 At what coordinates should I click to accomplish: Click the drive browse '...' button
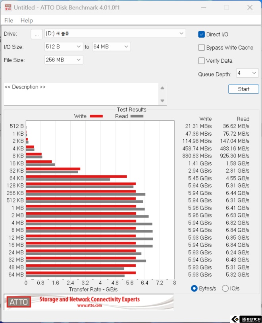[x=37, y=34]
